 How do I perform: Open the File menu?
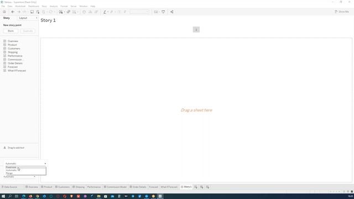click(x=3, y=6)
